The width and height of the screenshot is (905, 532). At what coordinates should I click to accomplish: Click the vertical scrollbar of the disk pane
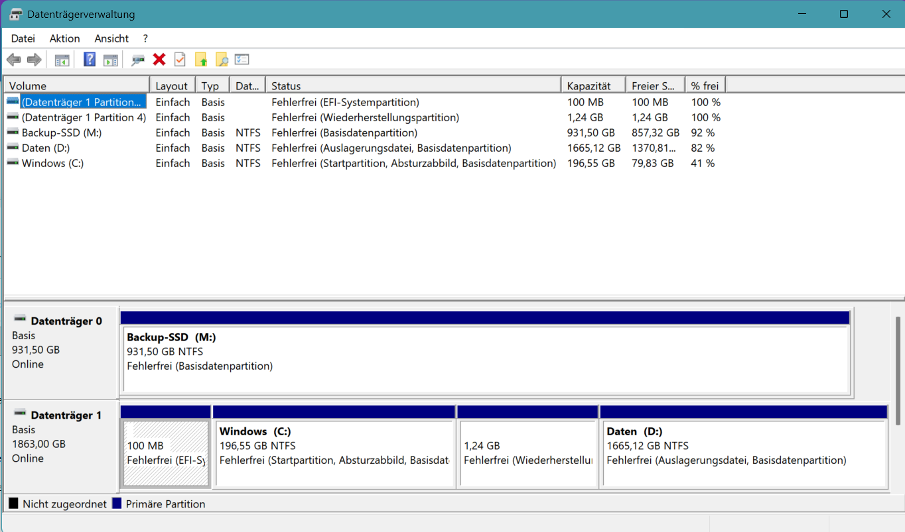(898, 370)
